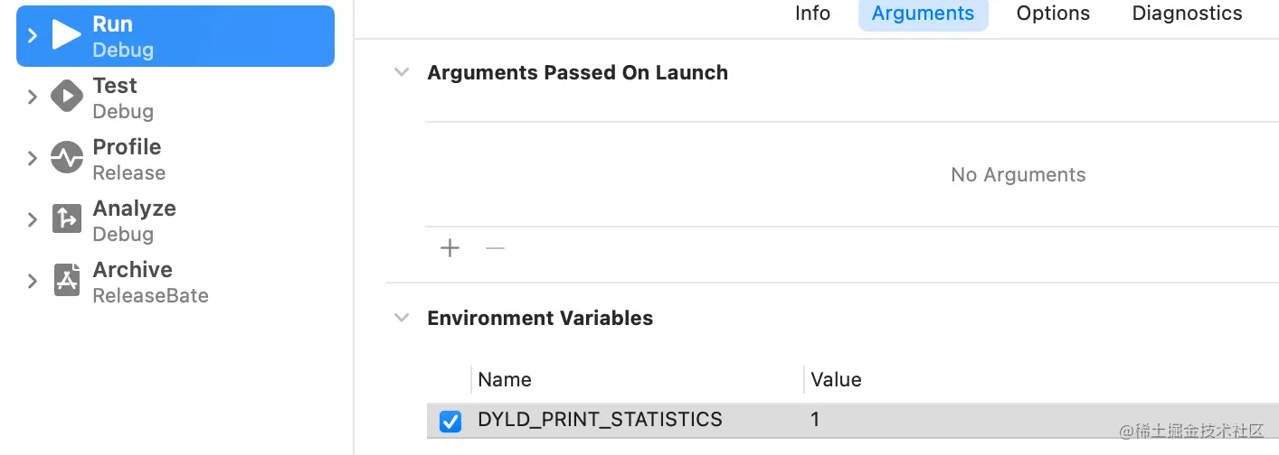Disable the DYLD_PRINT_STATISTICS checkbox

[450, 421]
